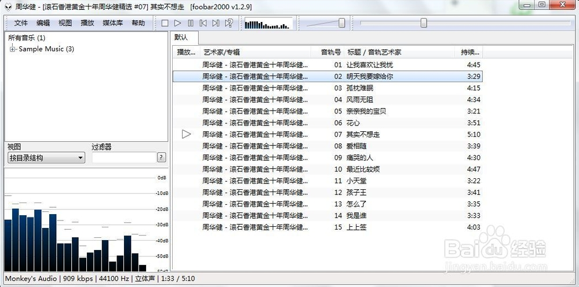Click the filter help question-mark button
Image resolution: width=579 pixels, height=287 pixels.
(x=161, y=158)
